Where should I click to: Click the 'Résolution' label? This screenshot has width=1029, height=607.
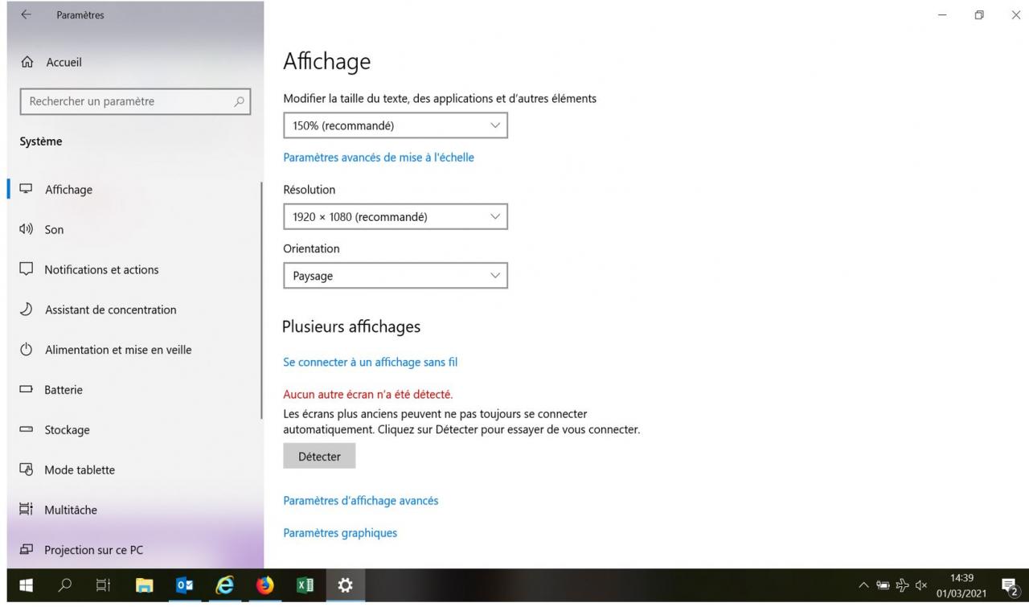coord(310,190)
